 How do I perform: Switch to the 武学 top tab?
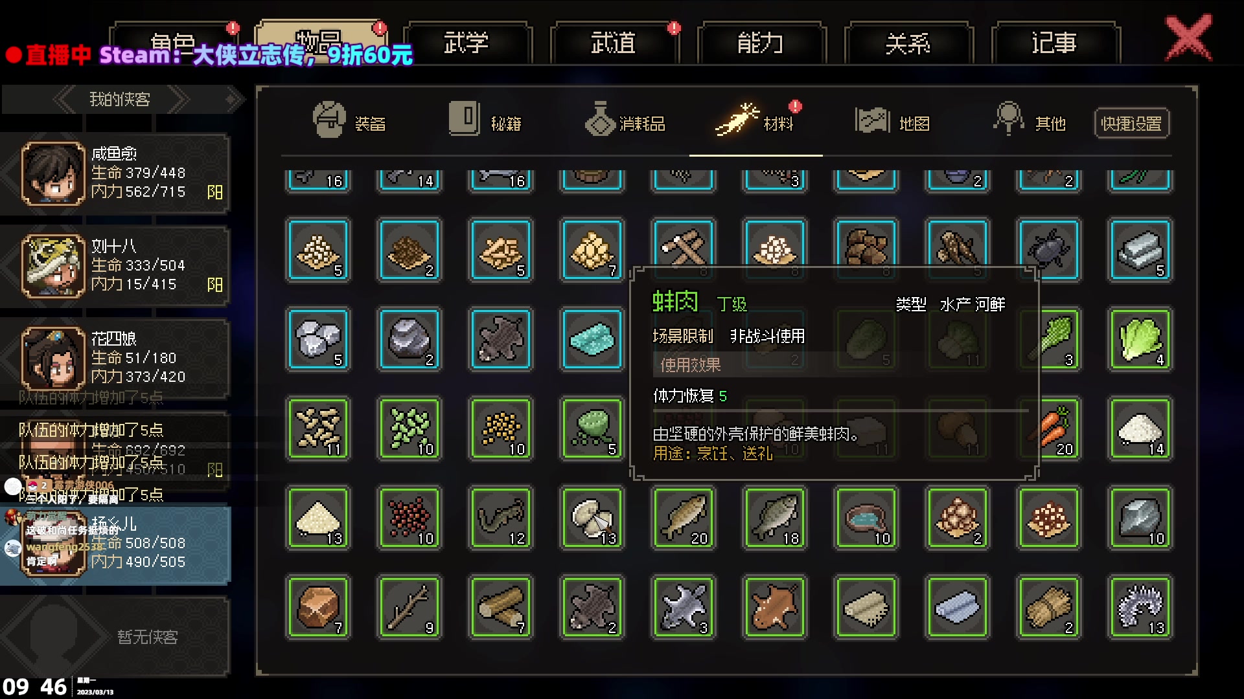click(x=466, y=43)
